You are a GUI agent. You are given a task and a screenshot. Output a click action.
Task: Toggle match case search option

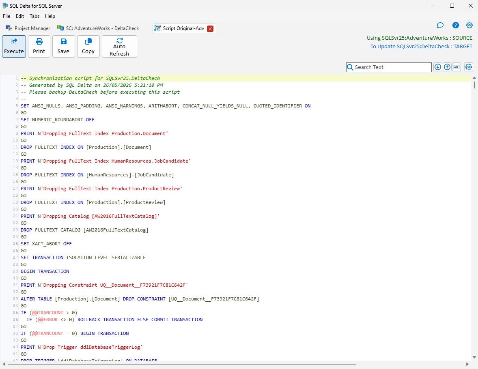pyautogui.click(x=456, y=67)
